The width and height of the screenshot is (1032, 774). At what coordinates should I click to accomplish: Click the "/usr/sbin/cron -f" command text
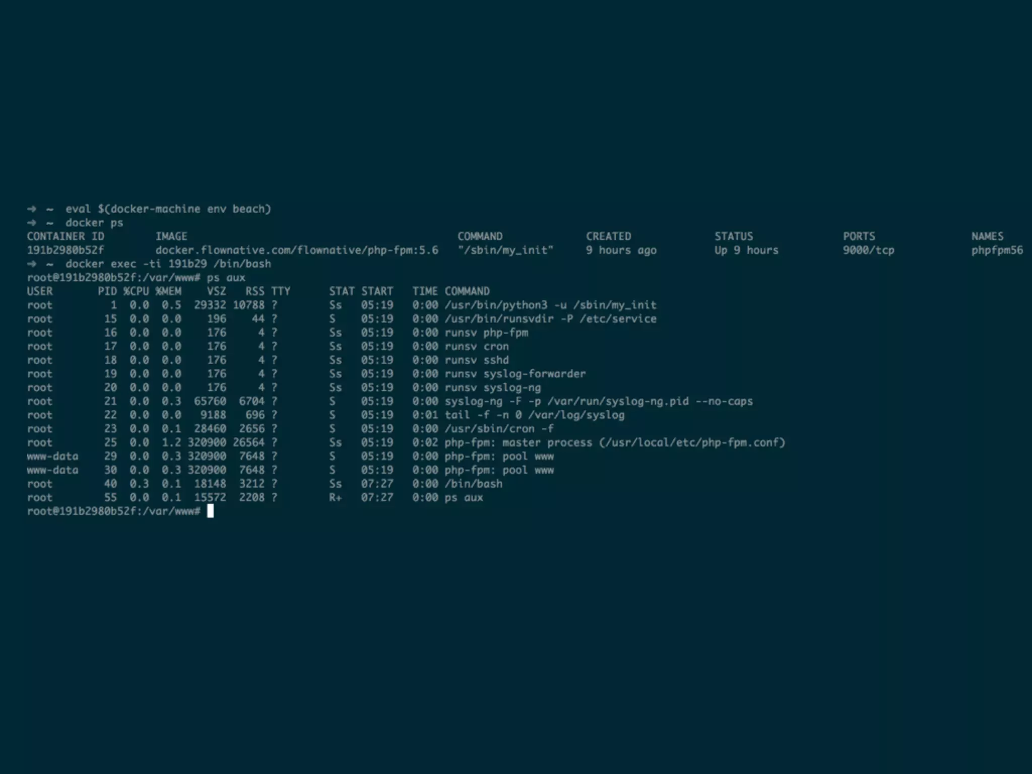498,429
